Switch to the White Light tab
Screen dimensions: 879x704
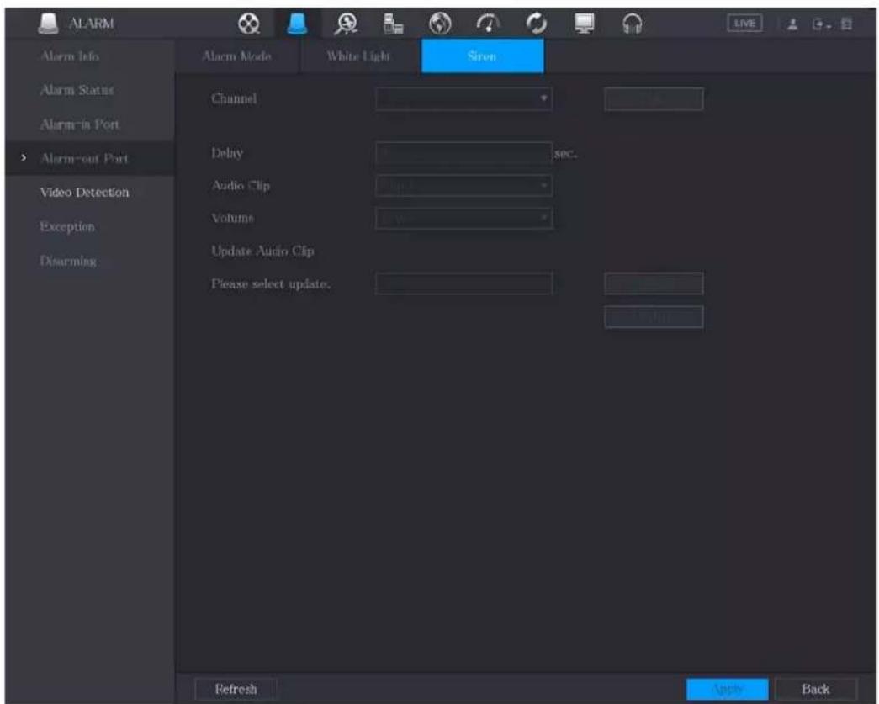coord(359,56)
